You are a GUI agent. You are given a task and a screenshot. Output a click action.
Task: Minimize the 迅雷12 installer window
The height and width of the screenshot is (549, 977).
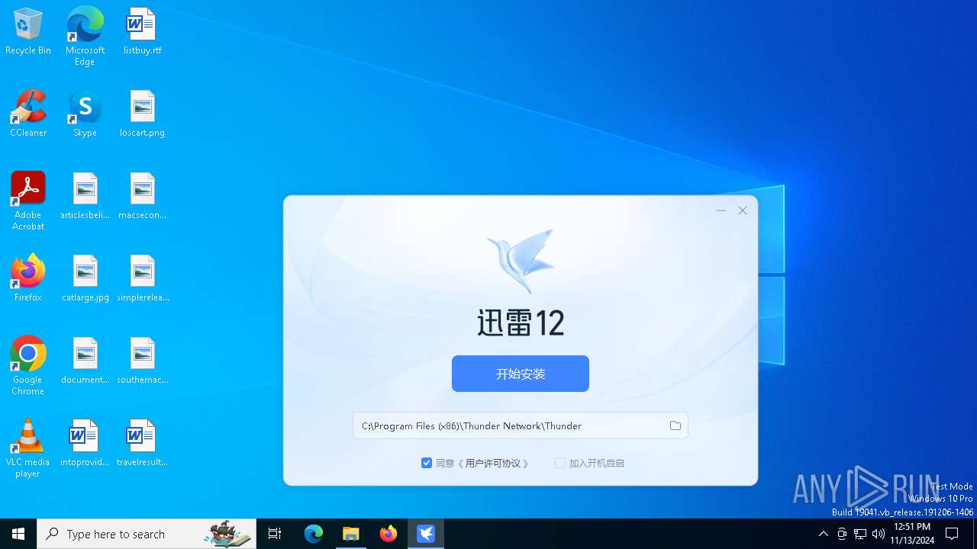[x=721, y=210]
